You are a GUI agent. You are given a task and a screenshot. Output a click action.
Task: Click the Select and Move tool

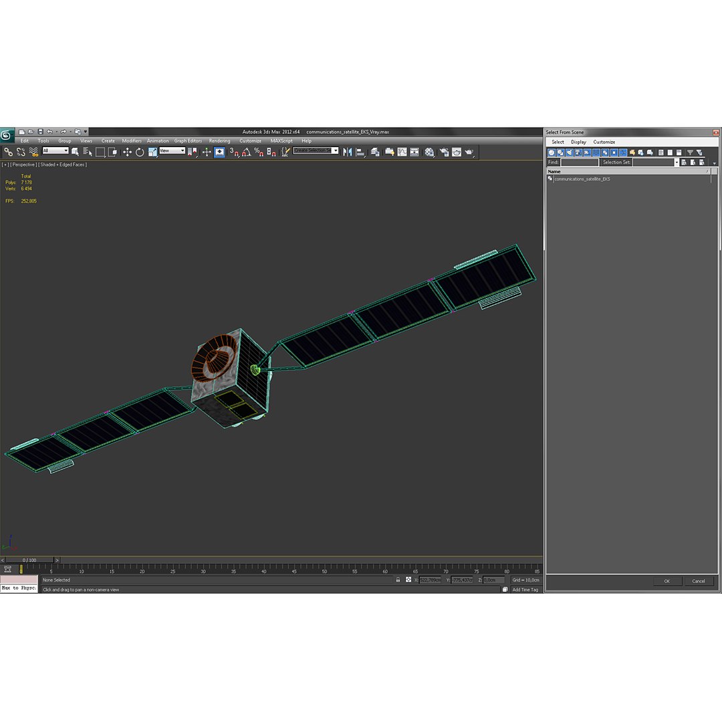click(127, 152)
